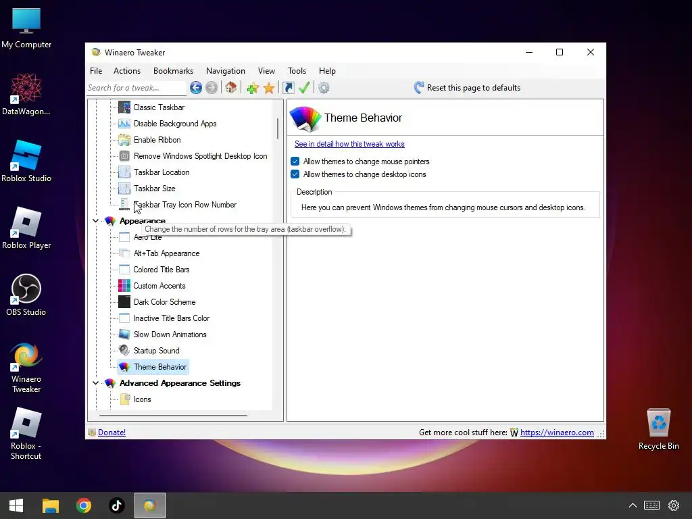Open See in detail how this tweak works
This screenshot has width=692, height=519.
(x=349, y=144)
